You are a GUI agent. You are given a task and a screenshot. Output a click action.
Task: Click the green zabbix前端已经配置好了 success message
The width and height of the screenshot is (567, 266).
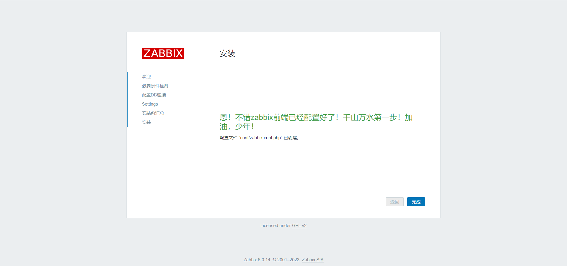[x=316, y=122]
